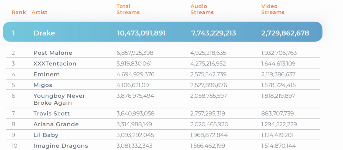
Task: Open the Ariana Grande artist entry
Action: (56, 124)
